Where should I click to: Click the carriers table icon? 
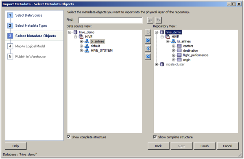(x=179, y=46)
